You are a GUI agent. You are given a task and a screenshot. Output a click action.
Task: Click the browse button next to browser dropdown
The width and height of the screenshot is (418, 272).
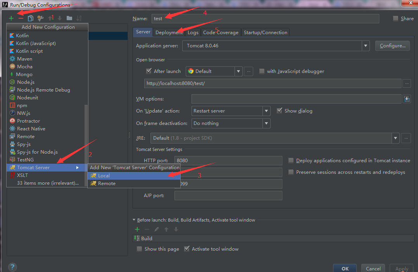249,71
